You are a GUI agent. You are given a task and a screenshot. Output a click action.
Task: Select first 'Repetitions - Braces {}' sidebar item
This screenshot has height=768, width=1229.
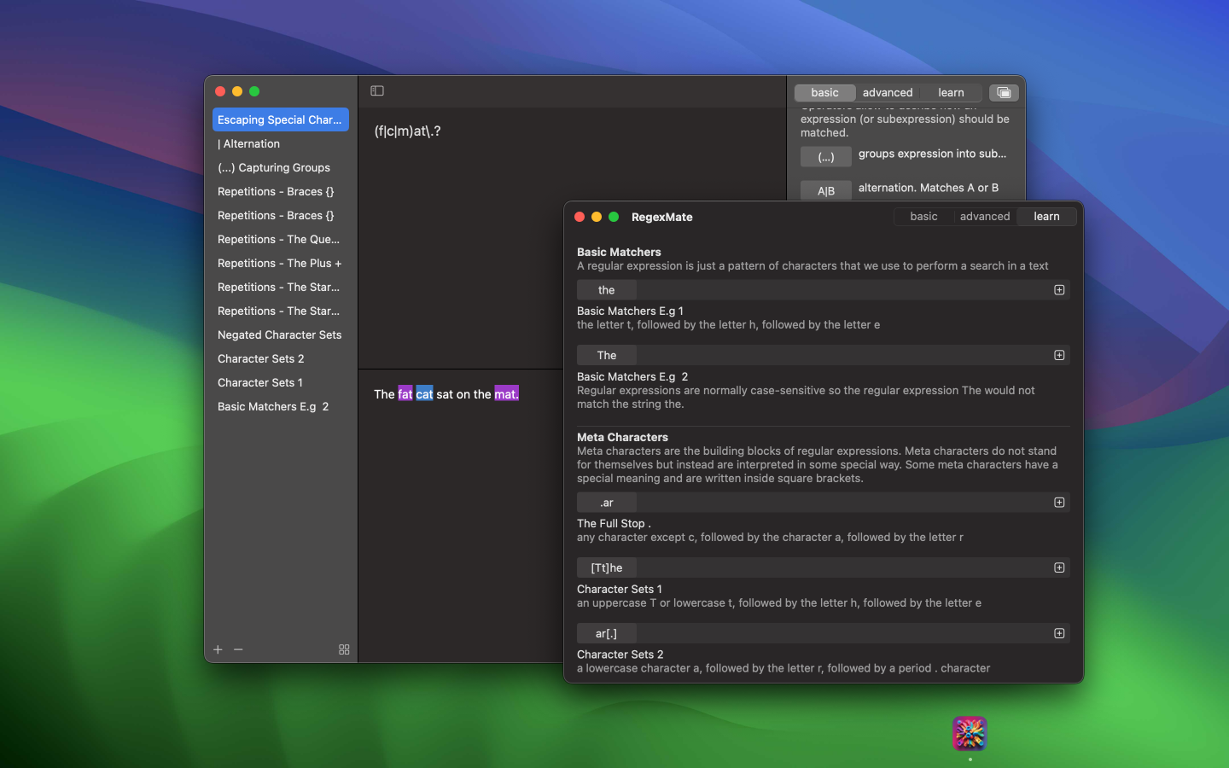tap(281, 191)
